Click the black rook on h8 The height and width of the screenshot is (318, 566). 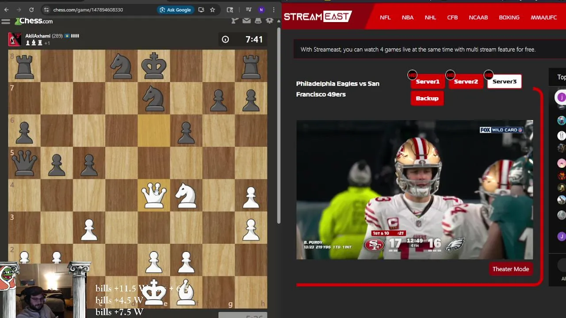(x=251, y=66)
